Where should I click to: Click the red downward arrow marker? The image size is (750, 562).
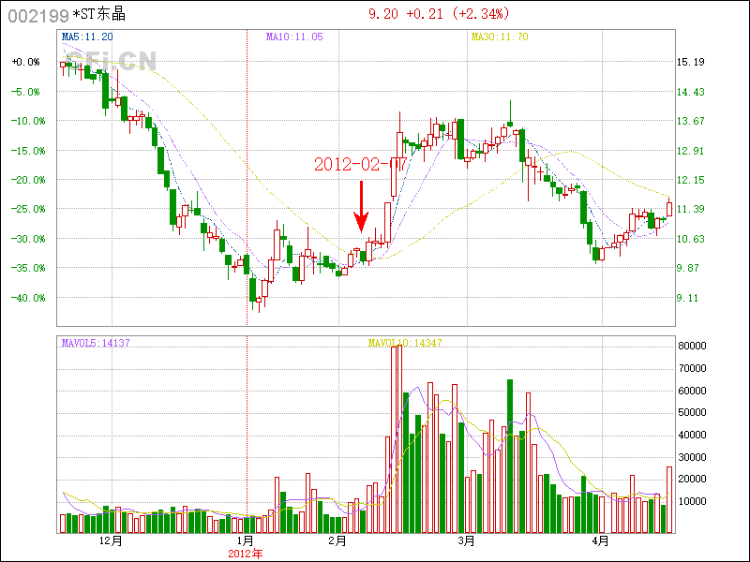(x=361, y=208)
